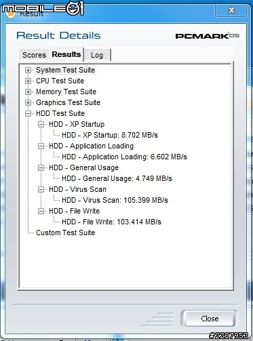The width and height of the screenshot is (253, 341).
Task: Click the Result Details heading
Action: tap(58, 35)
